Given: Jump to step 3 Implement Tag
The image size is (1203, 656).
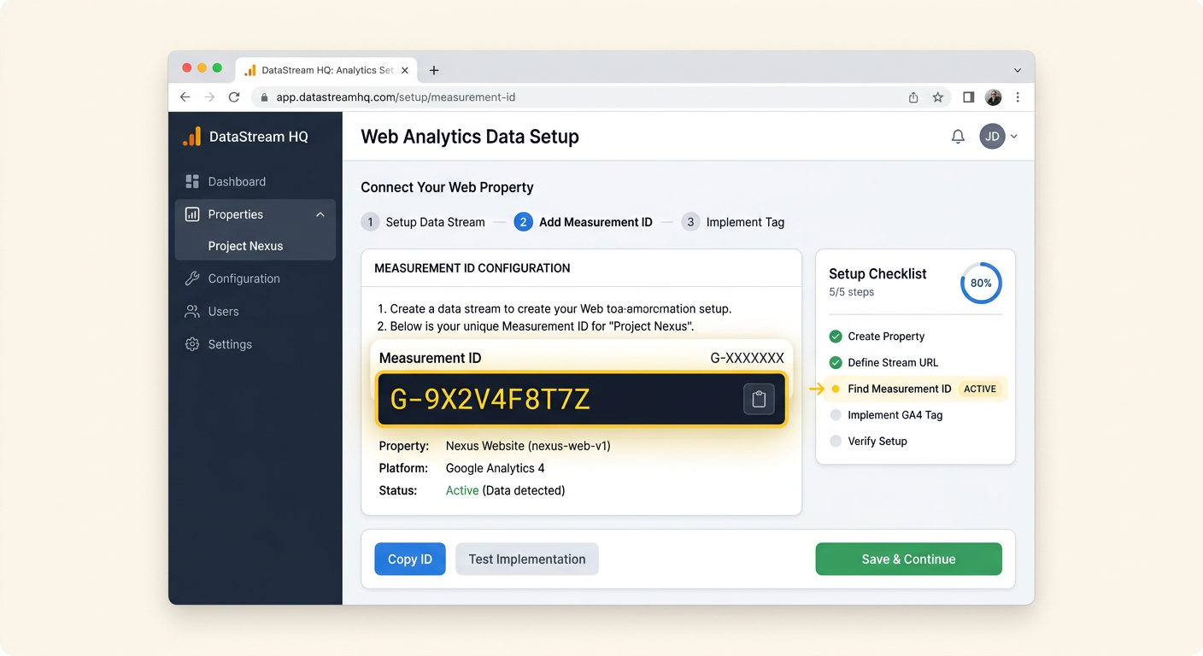Looking at the screenshot, I should tap(733, 222).
